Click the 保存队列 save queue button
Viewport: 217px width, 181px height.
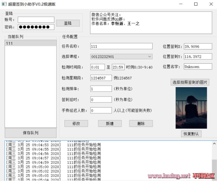(31, 133)
